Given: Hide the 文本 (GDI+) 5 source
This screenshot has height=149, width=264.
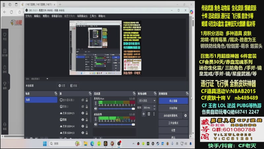Looking at the screenshot, I should coord(83,113).
